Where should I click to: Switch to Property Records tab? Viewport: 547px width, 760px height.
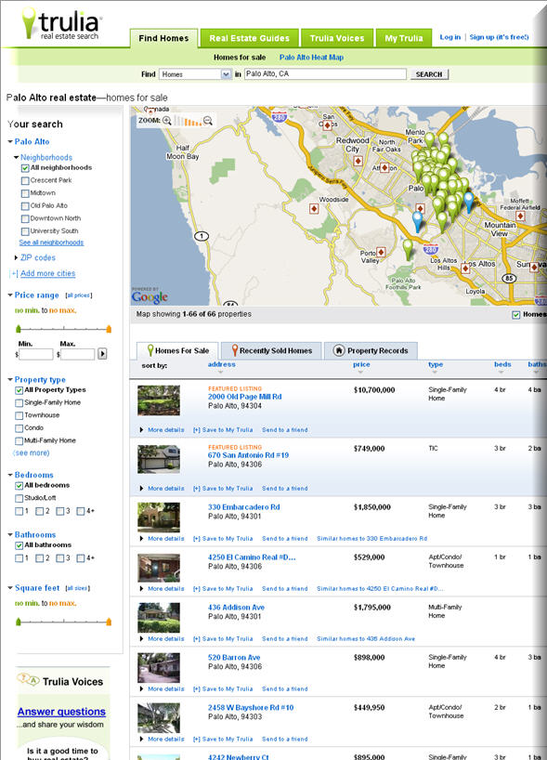point(371,350)
